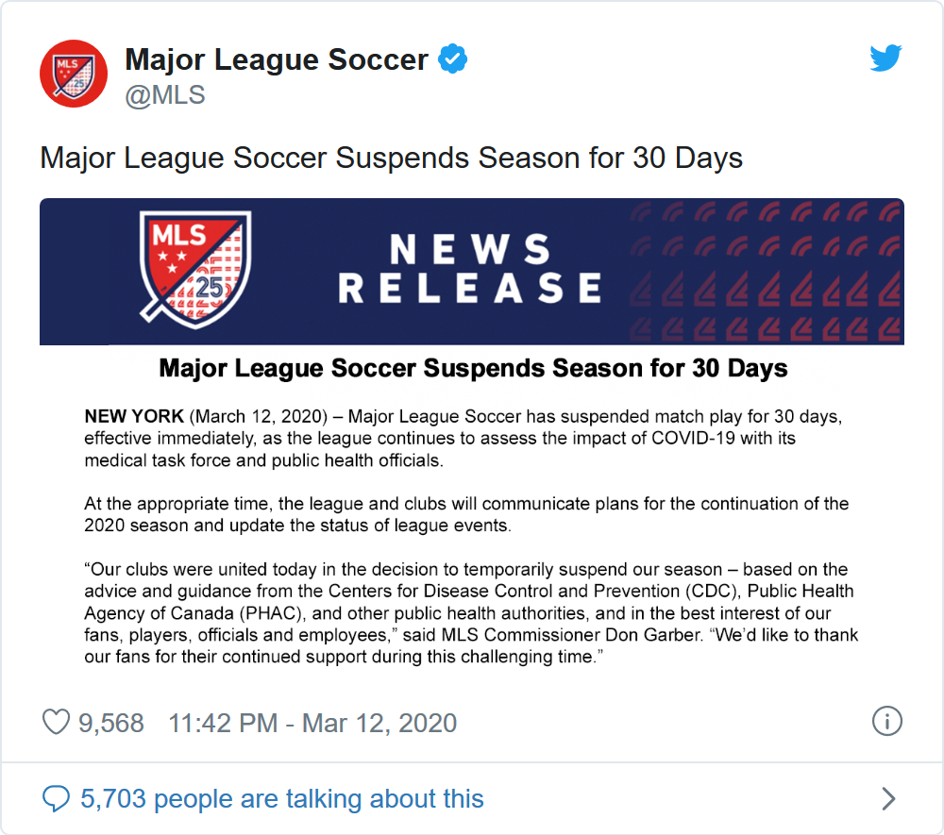
Task: Open the "5,703 people are talking about this" link
Action: [x=281, y=799]
